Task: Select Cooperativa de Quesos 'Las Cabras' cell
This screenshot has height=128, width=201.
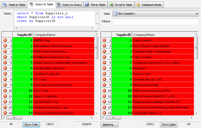Action: [x=163, y=63]
